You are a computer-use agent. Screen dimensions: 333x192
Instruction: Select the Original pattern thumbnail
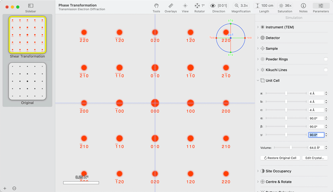pos(27,81)
